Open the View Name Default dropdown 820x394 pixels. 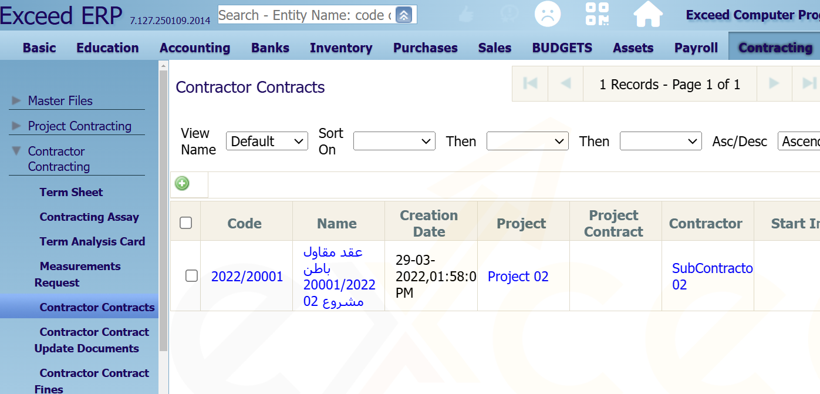tap(267, 141)
